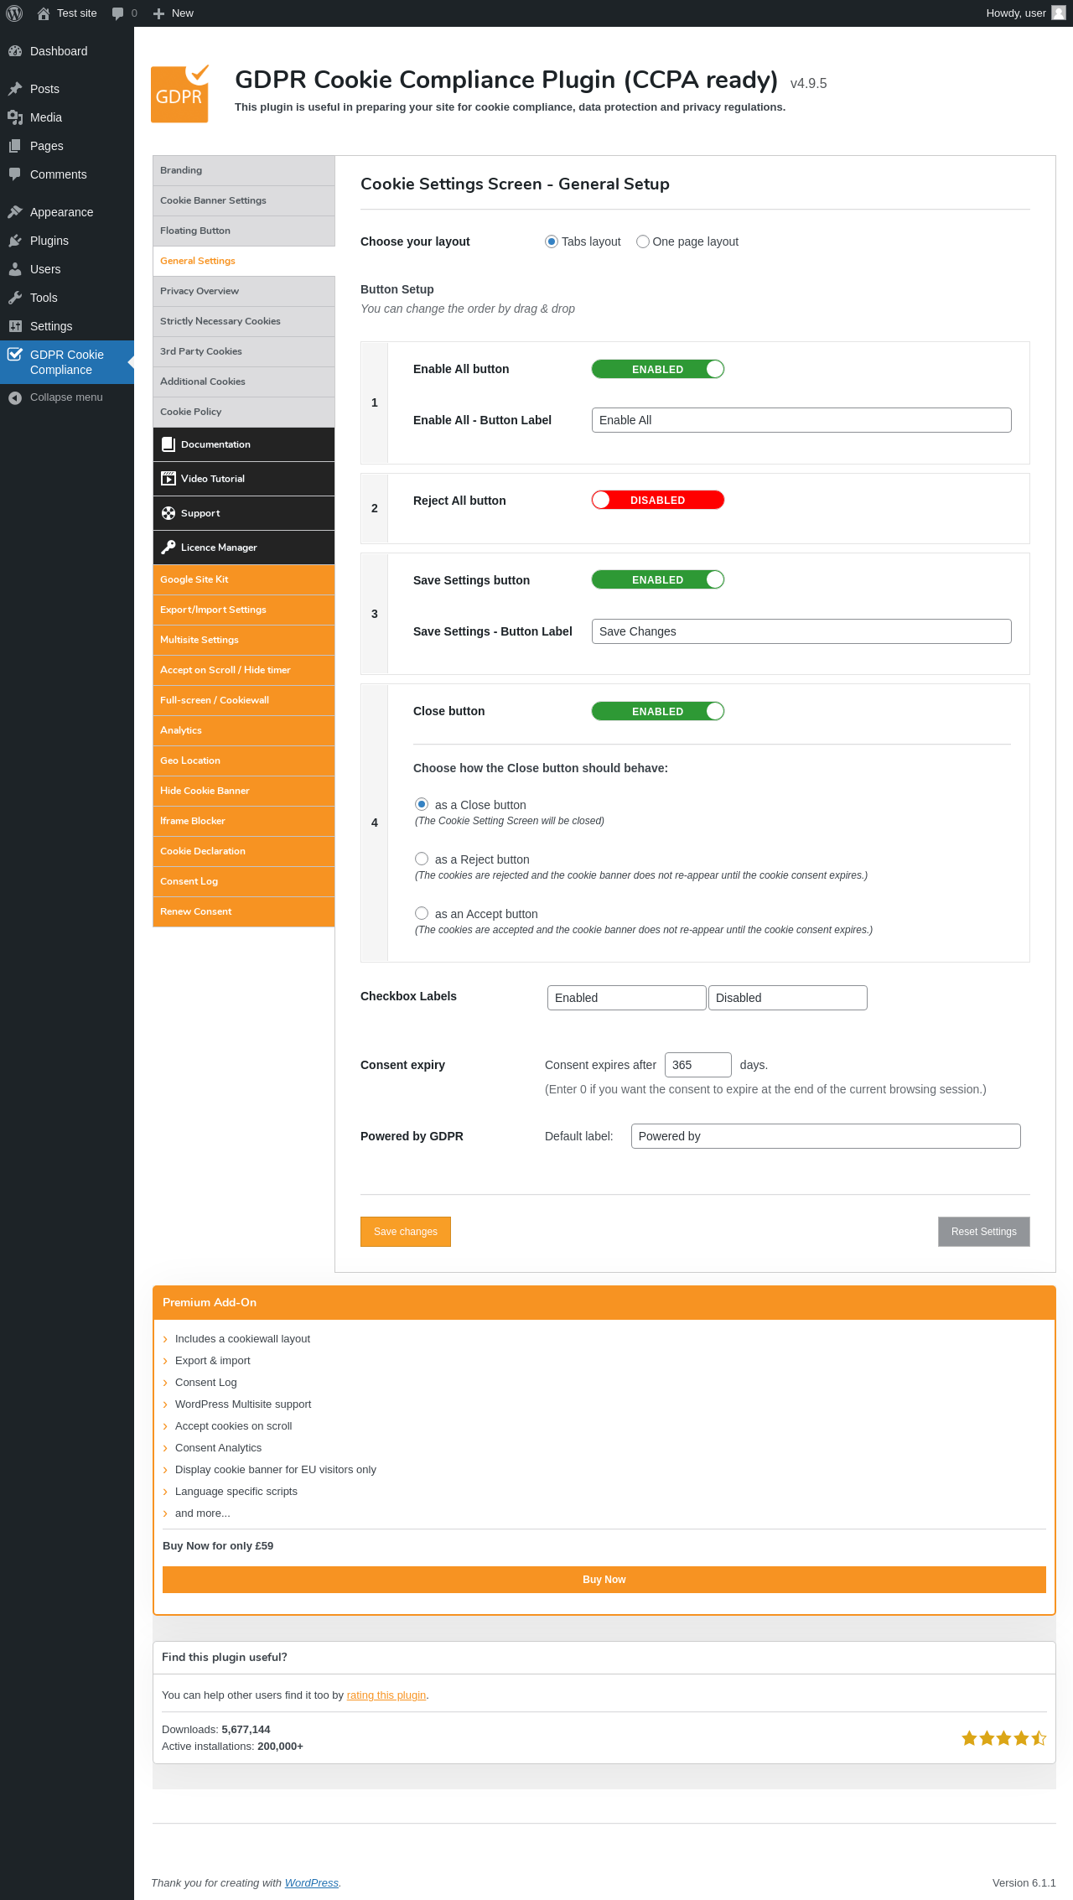Viewport: 1073px width, 1900px height.
Task: Click the Documentation book icon
Action: pos(168,444)
